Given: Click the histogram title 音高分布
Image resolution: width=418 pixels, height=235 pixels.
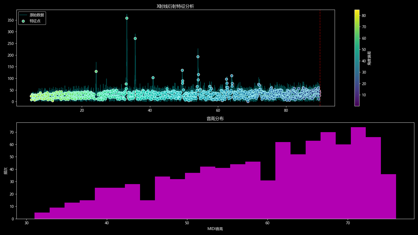Looking at the screenshot, I should [x=215, y=119].
